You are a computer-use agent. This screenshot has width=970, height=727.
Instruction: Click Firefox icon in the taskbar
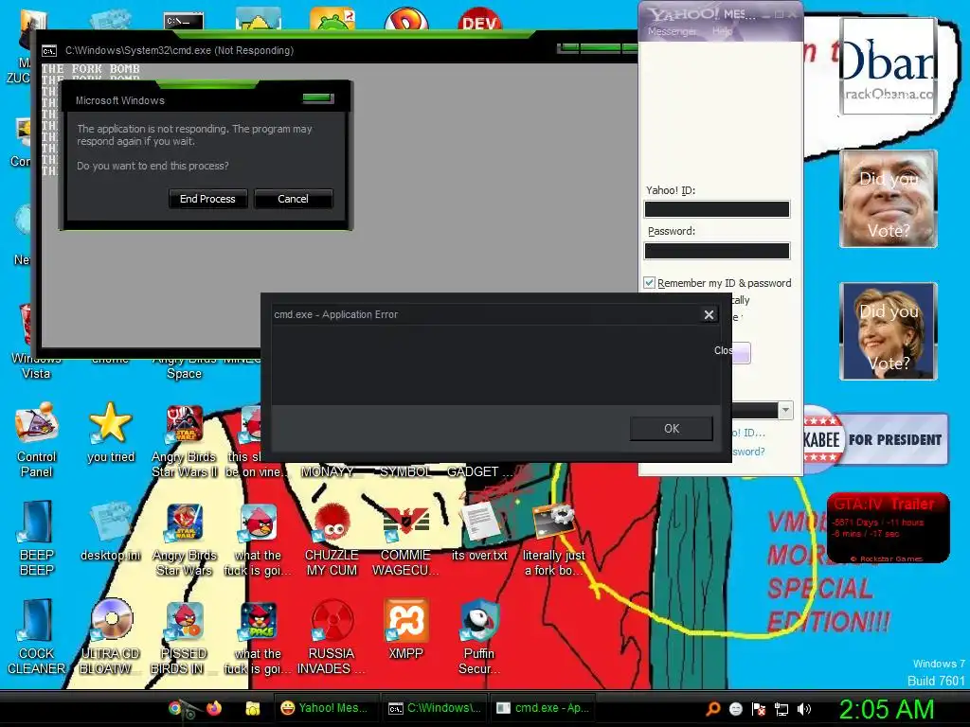coord(214,708)
